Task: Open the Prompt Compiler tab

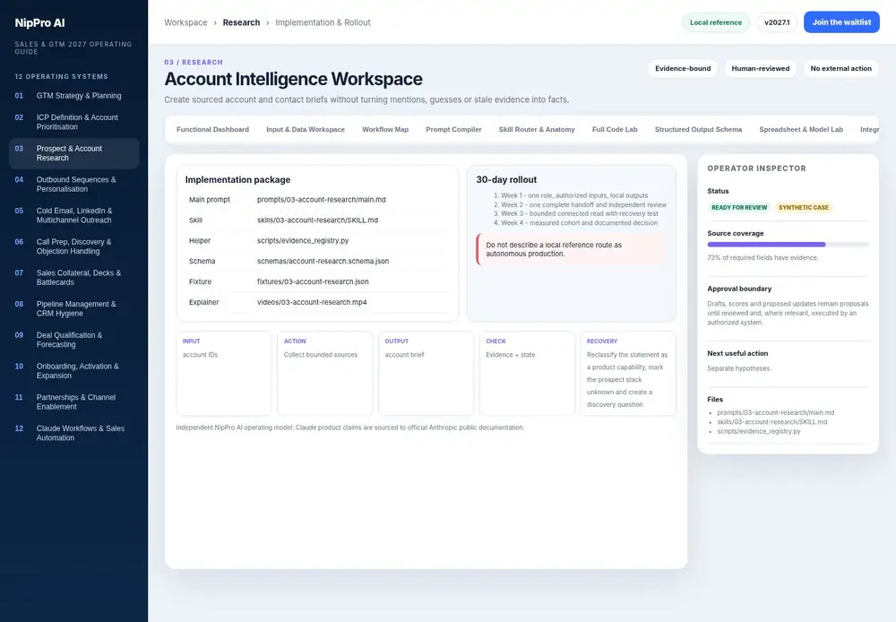Action: click(453, 130)
